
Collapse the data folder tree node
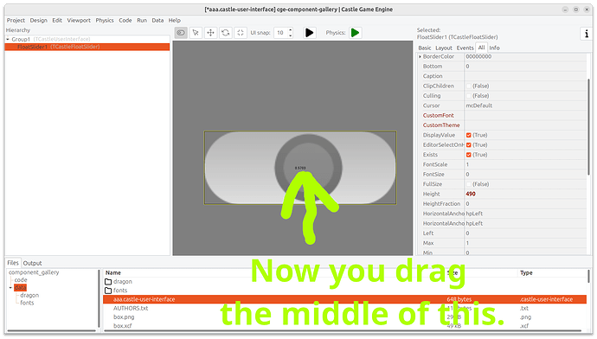10,288
